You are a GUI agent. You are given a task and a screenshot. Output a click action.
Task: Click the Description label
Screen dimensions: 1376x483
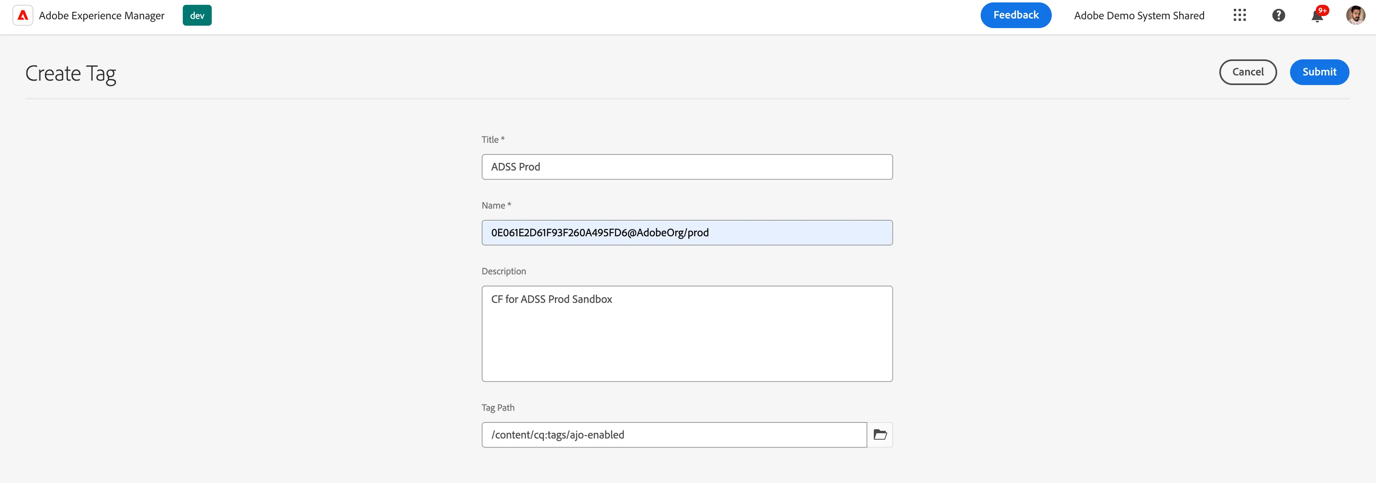coord(504,271)
